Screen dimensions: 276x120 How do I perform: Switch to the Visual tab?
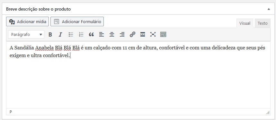coord(245,23)
